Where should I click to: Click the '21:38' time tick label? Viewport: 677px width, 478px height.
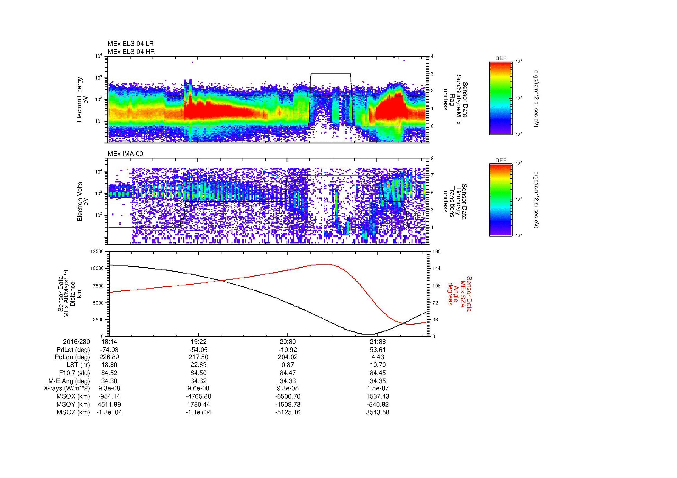coord(378,342)
